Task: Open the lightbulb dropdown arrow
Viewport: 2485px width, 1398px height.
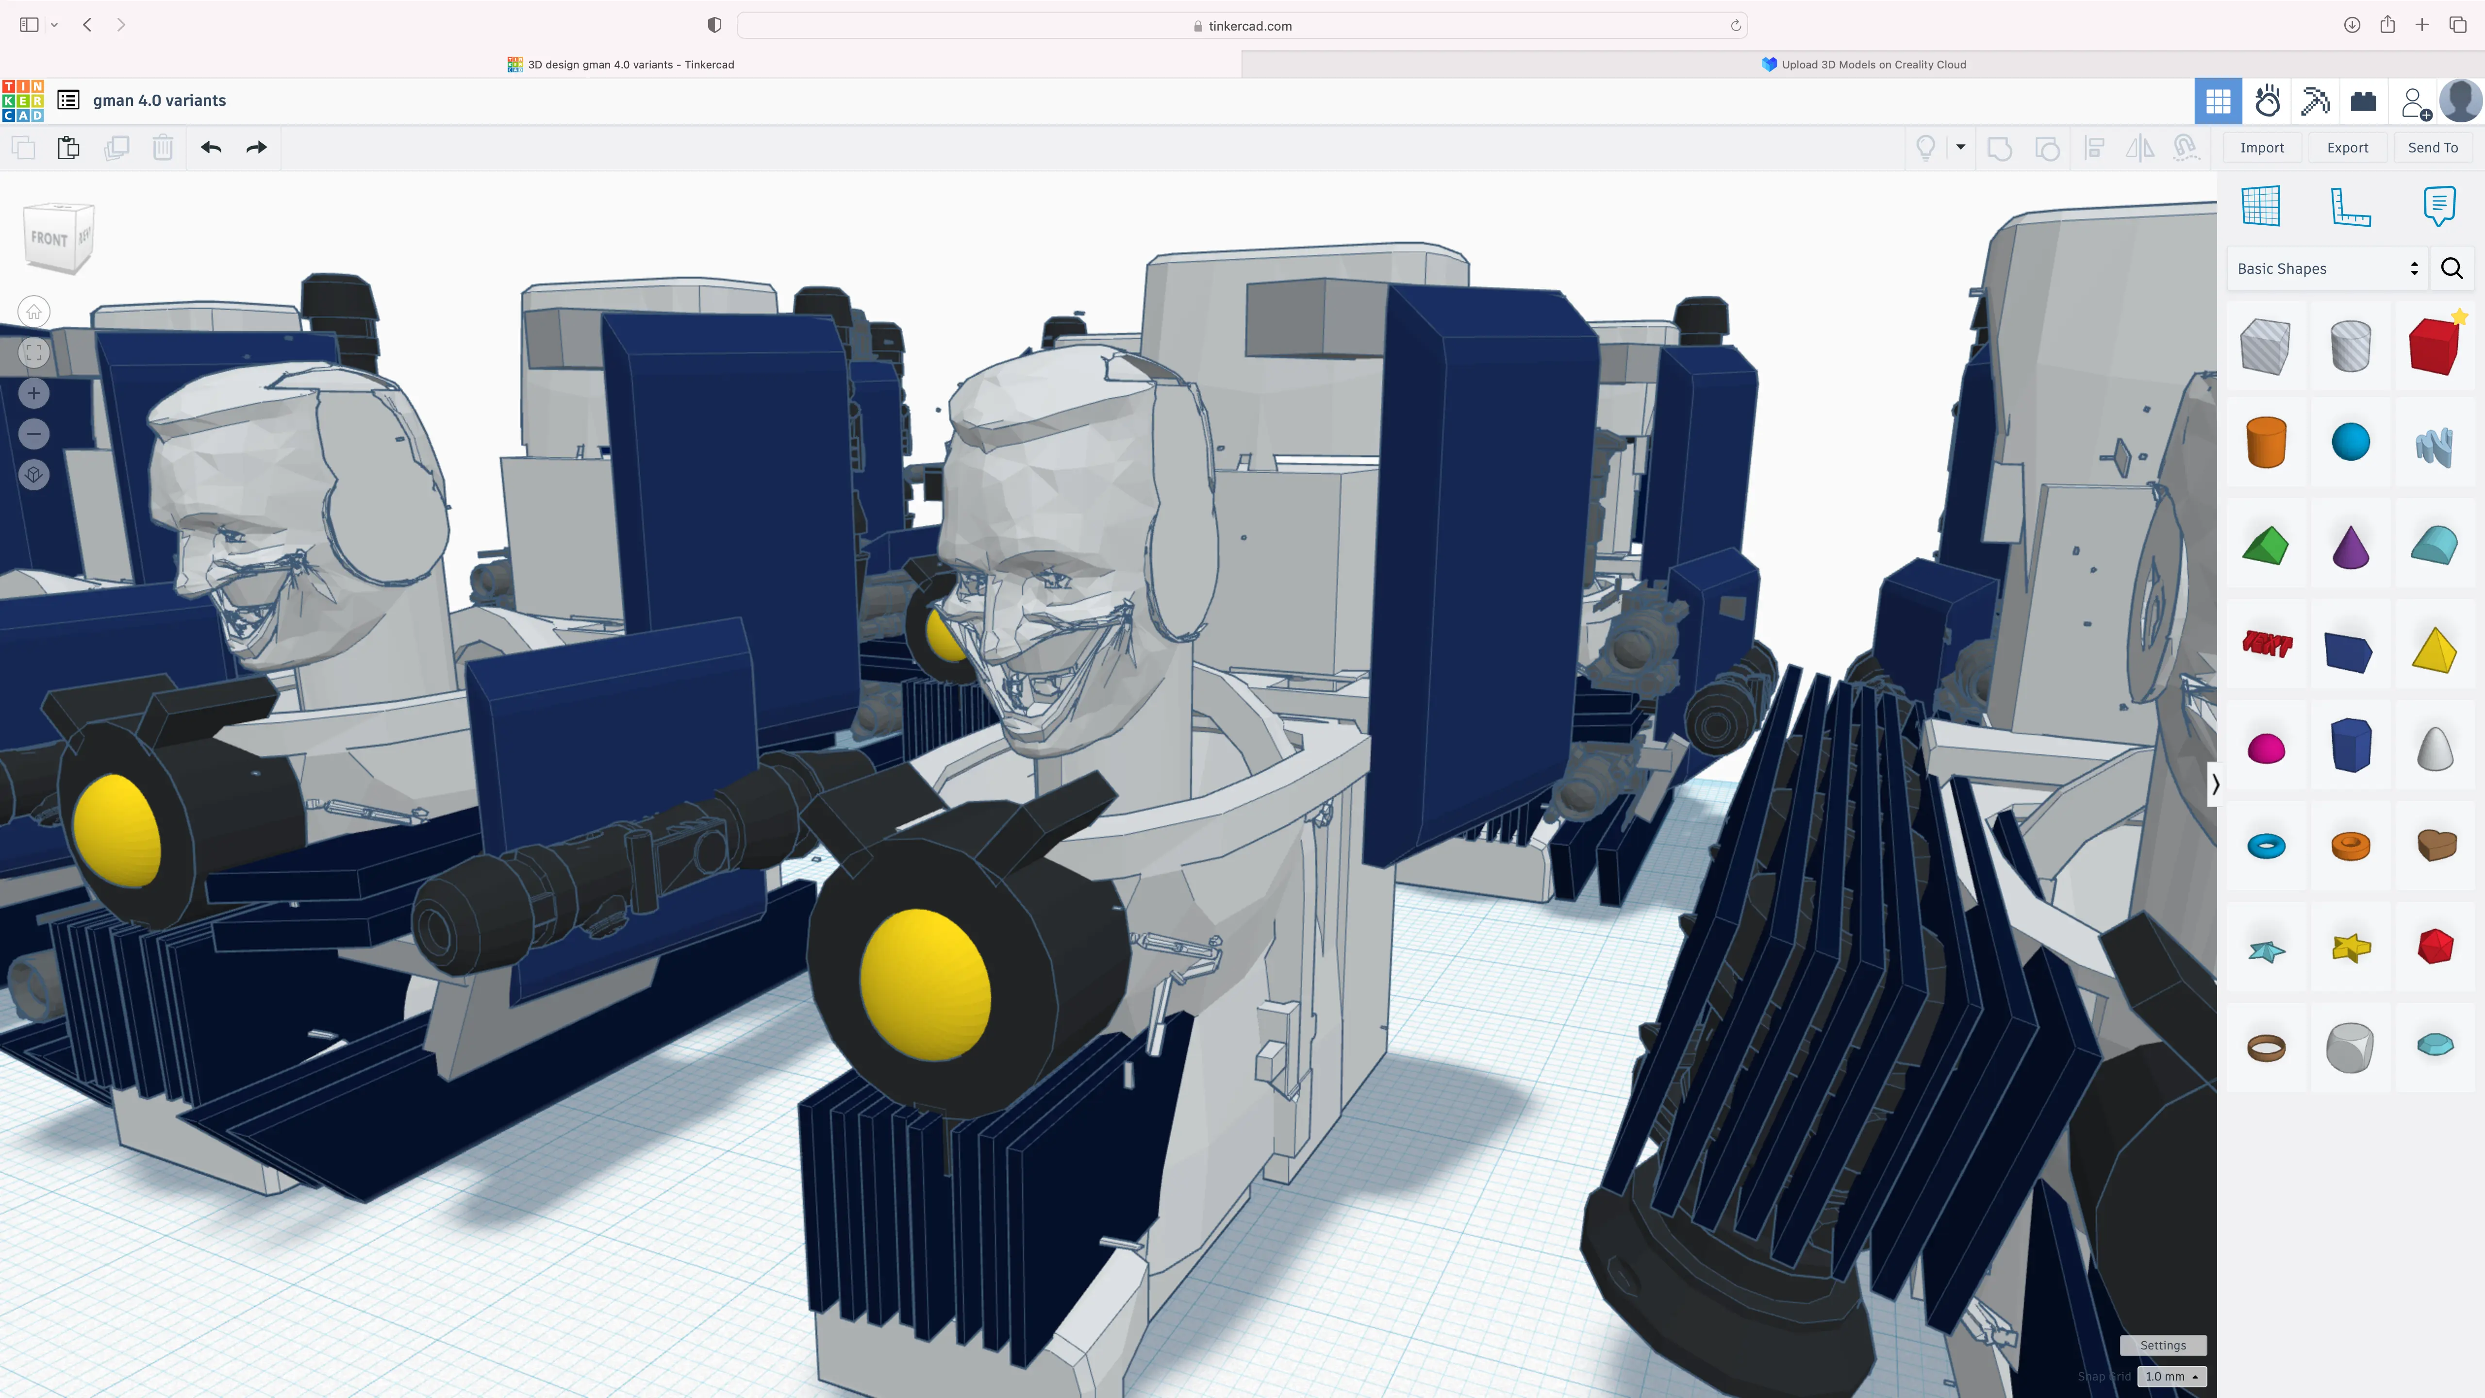Action: [1960, 148]
